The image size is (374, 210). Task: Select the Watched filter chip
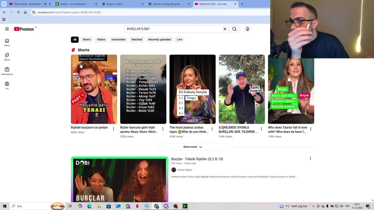tap(137, 40)
